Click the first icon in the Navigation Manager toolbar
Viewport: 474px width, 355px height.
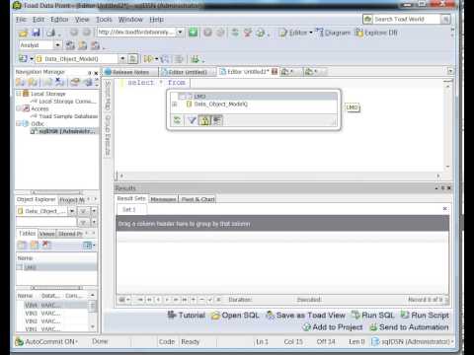click(20, 82)
